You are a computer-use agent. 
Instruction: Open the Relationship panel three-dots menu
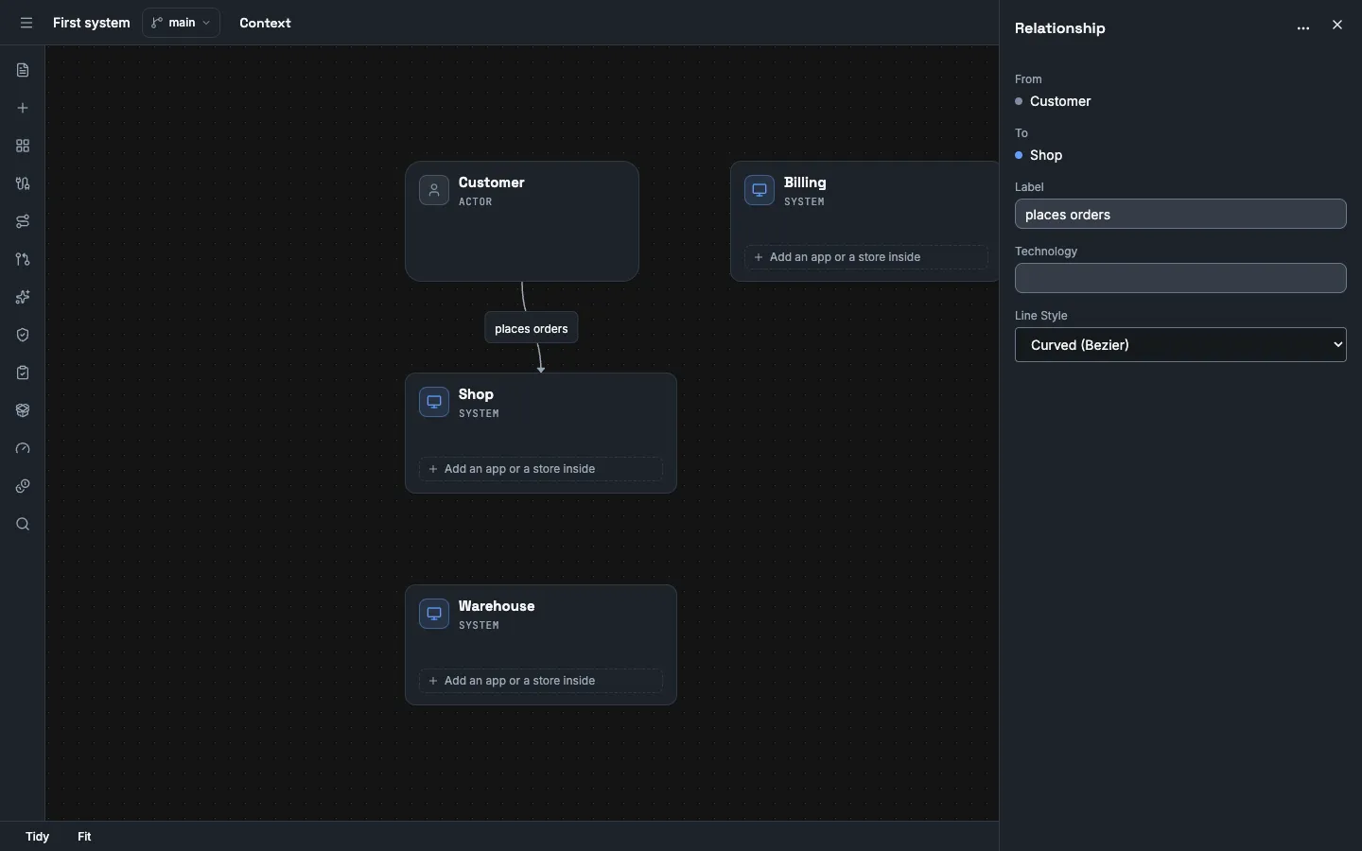pyautogui.click(x=1304, y=28)
